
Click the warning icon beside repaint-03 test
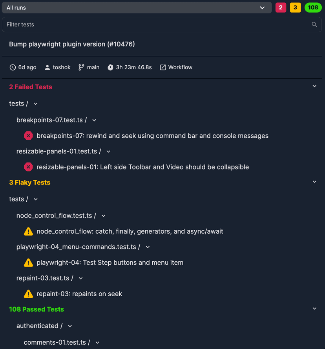[x=28, y=294]
